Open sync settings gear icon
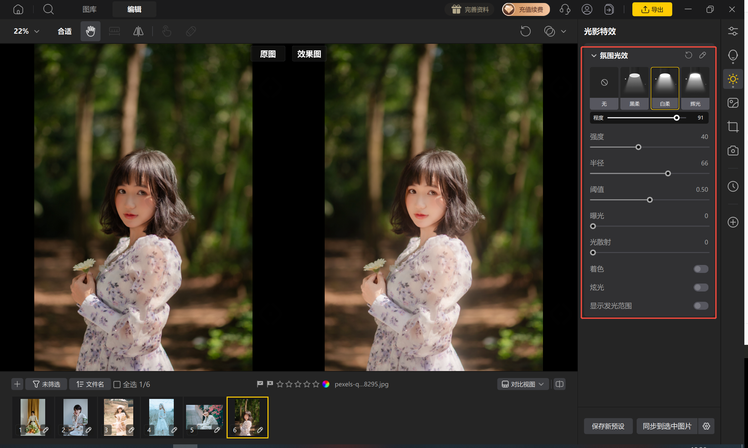This screenshot has width=748, height=448. coord(706,426)
